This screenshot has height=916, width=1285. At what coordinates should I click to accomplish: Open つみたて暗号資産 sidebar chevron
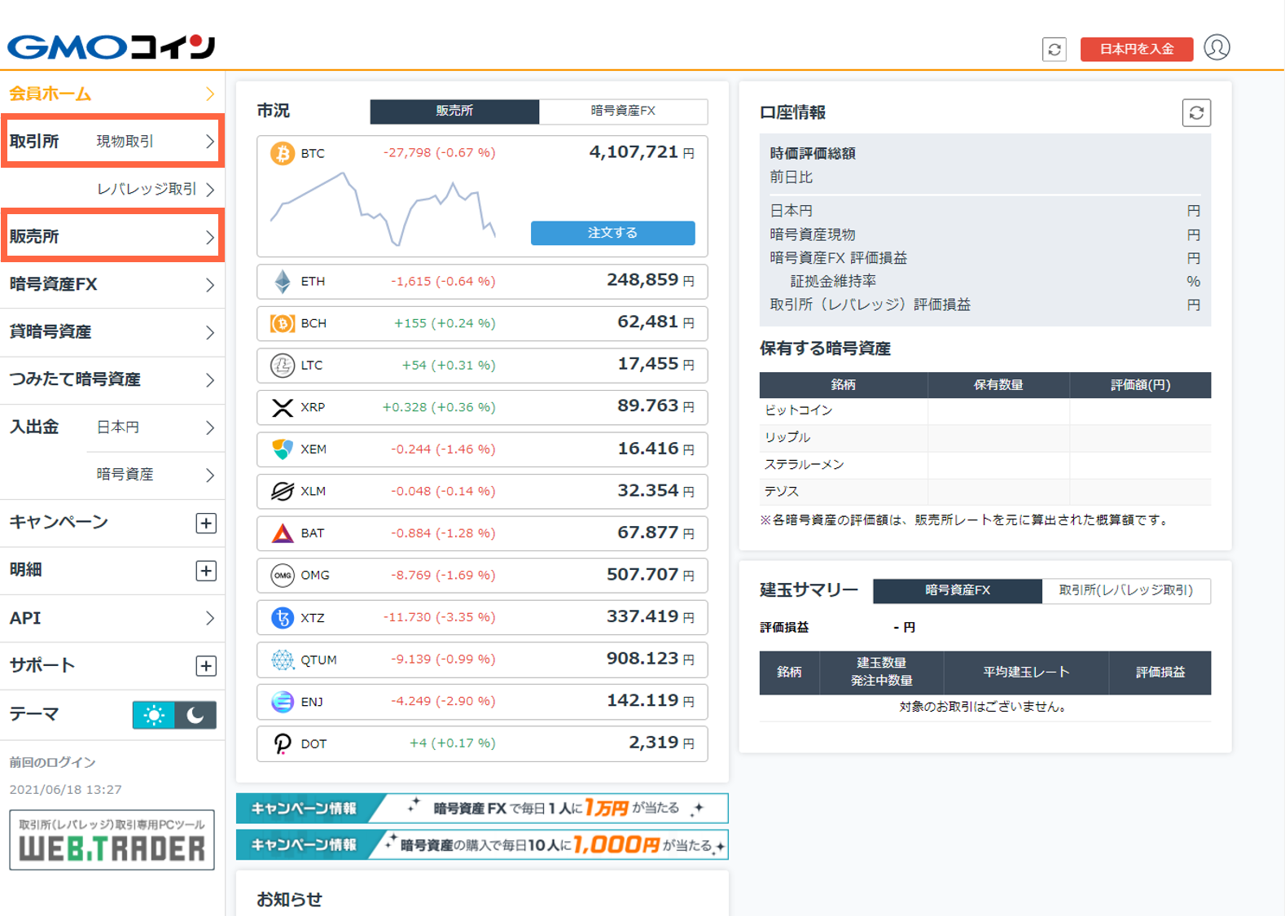(210, 380)
